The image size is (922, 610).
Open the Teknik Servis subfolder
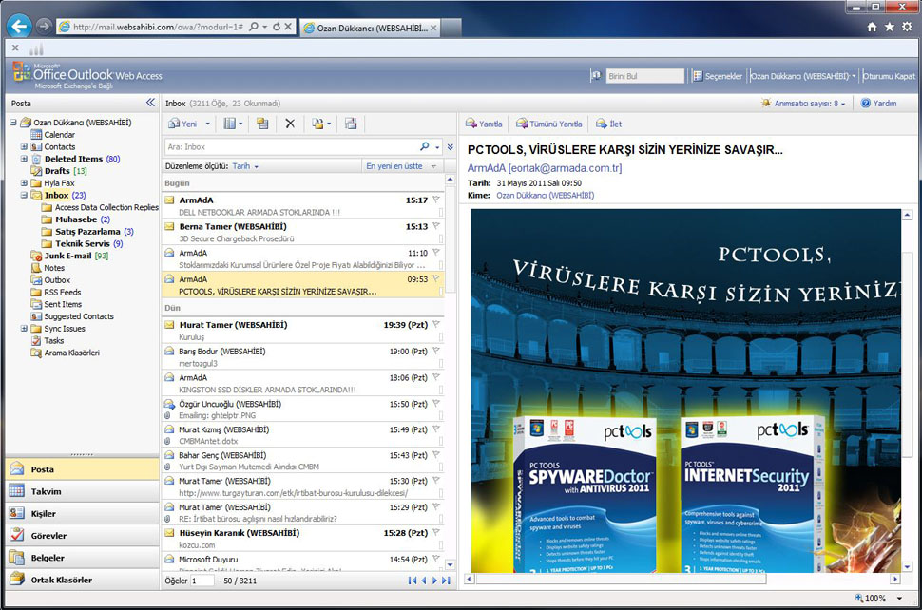coord(83,243)
